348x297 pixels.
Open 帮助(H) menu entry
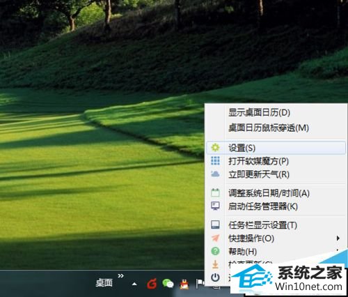(x=276, y=252)
